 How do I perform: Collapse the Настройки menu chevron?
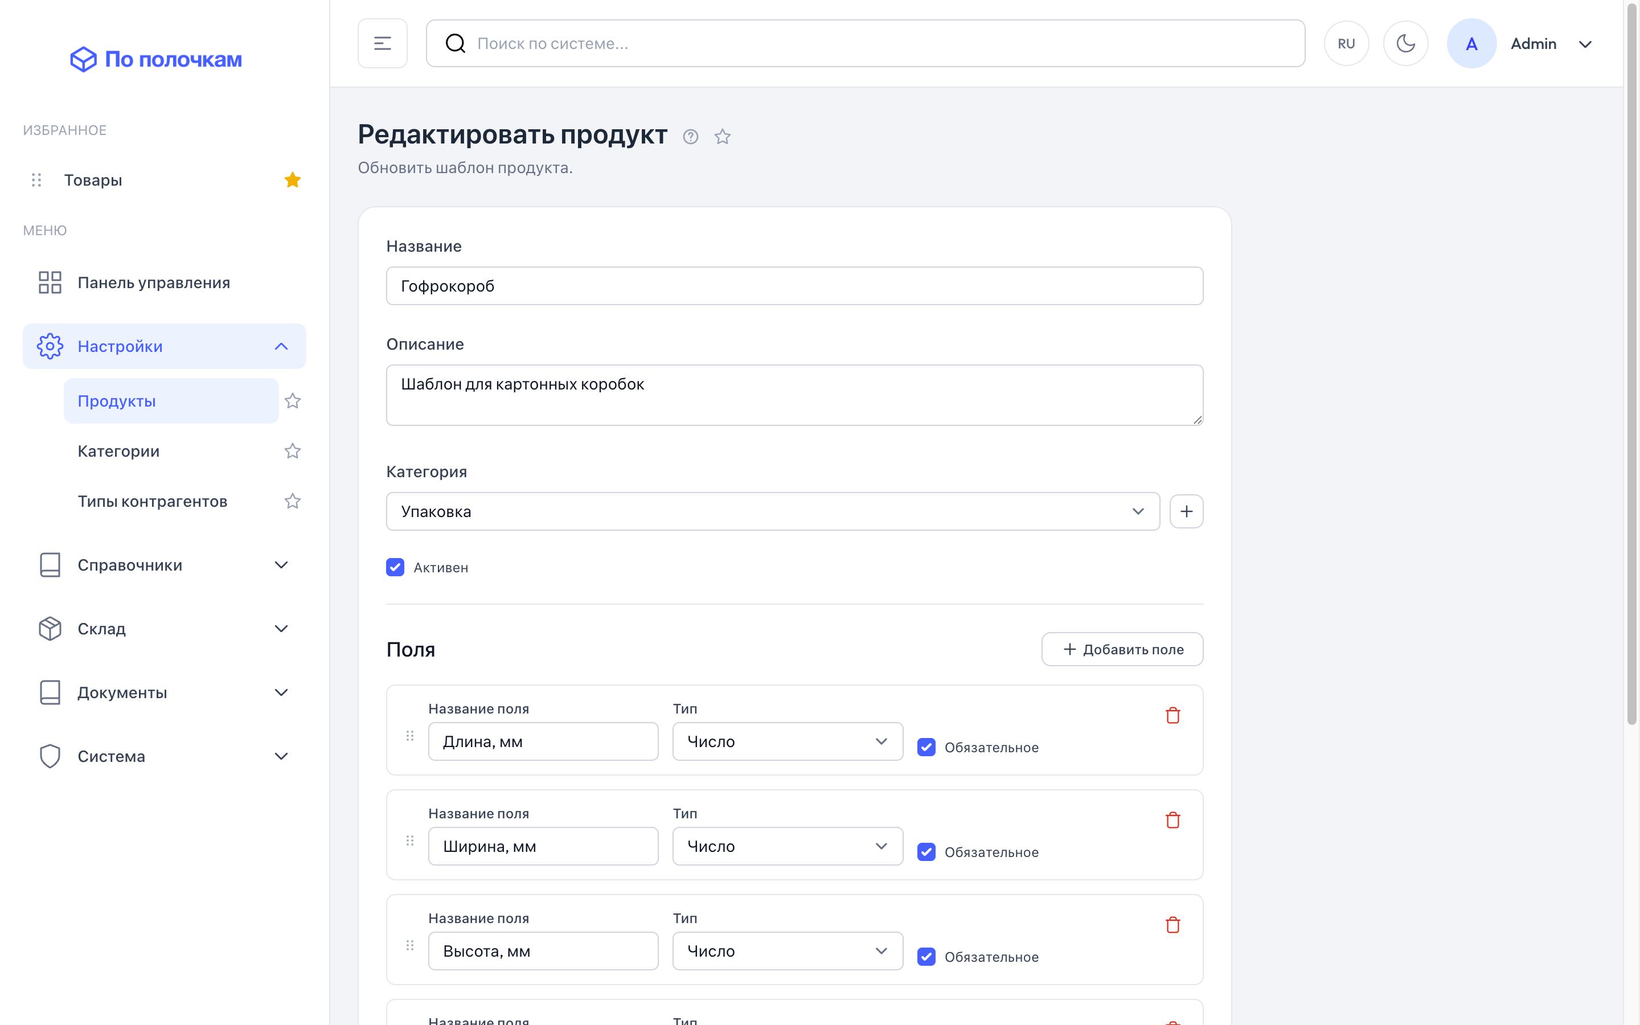coord(281,346)
